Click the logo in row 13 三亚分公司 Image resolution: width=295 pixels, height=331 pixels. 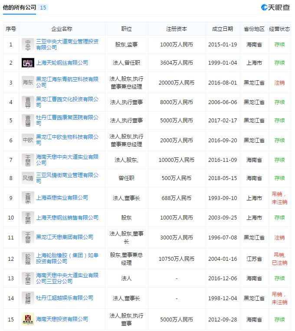point(28,278)
